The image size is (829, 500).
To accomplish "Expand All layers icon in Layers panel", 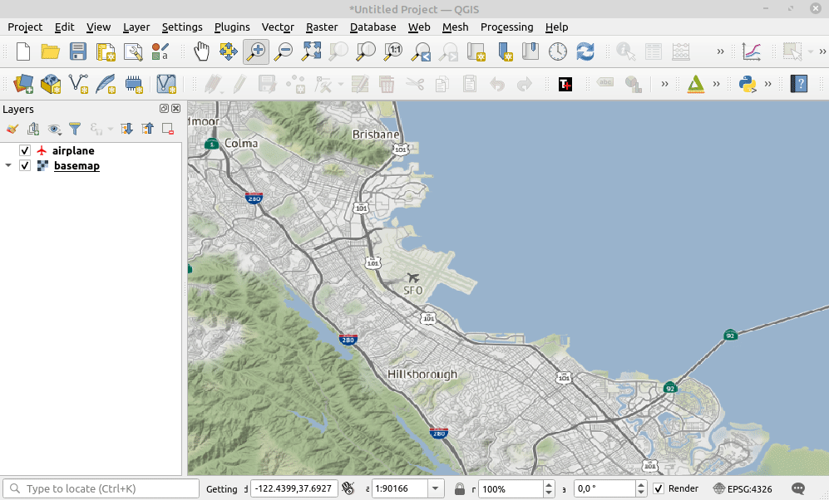I will pos(126,129).
